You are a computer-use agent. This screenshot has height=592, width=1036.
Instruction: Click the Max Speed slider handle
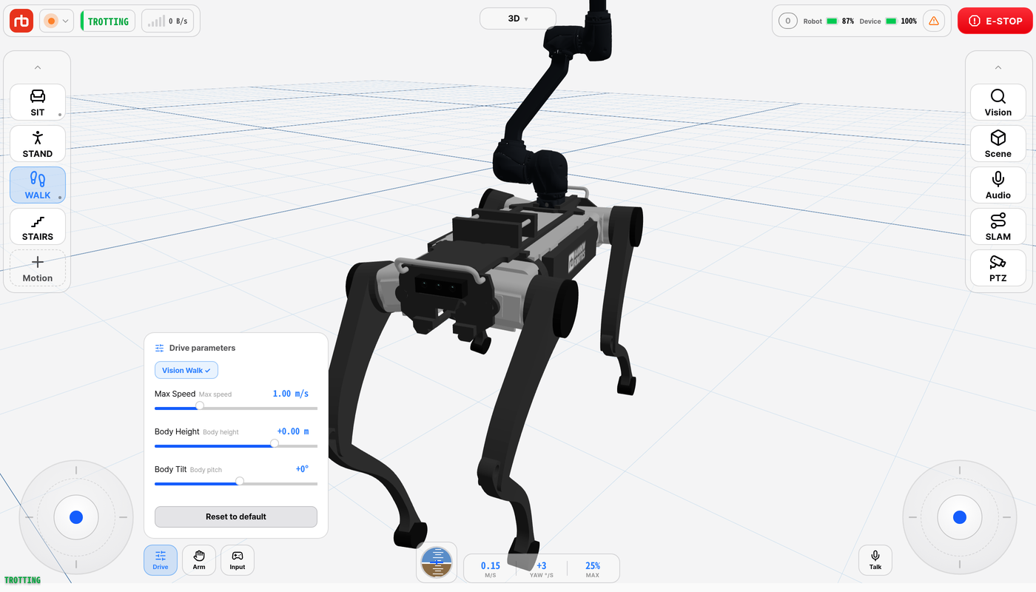(x=200, y=406)
